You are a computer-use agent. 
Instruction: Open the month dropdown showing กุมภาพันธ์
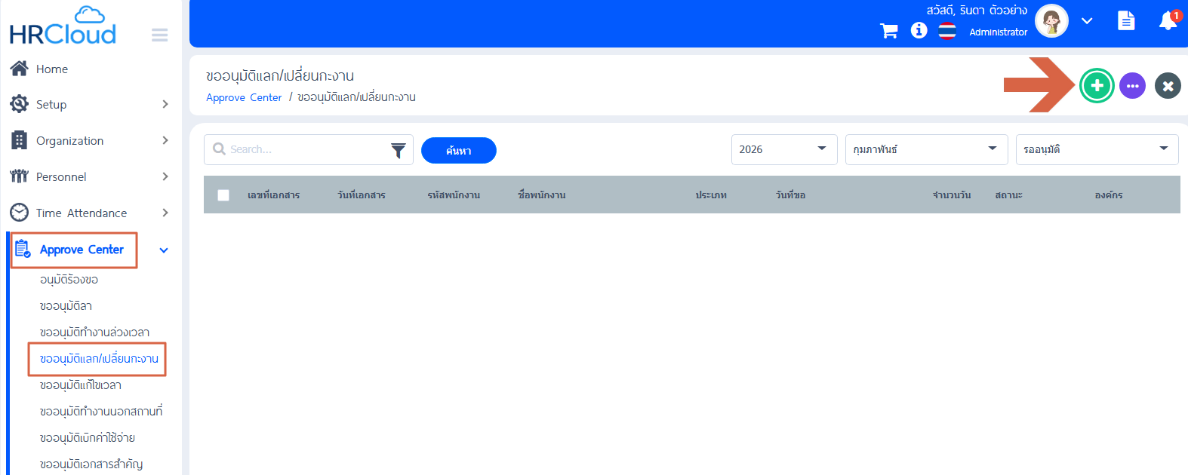pos(925,149)
